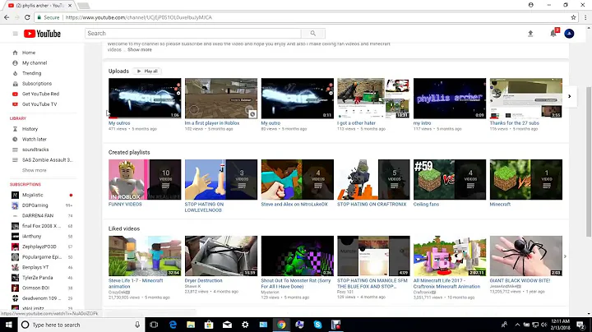Open Chrome menu three dots
The height and width of the screenshot is (332, 592).
click(585, 17)
